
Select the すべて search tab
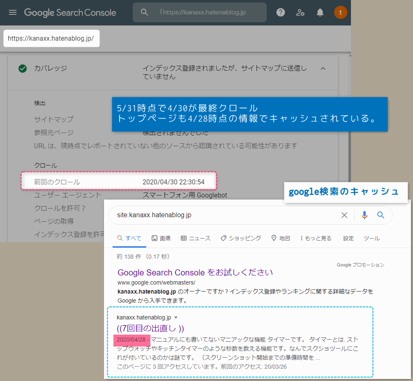pyautogui.click(x=129, y=238)
